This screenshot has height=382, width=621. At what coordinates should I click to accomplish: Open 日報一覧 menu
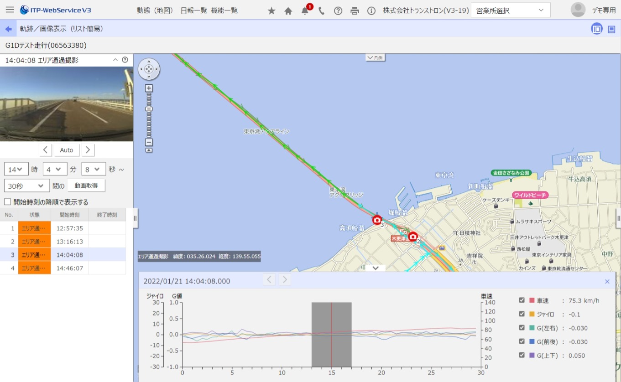[x=194, y=10]
